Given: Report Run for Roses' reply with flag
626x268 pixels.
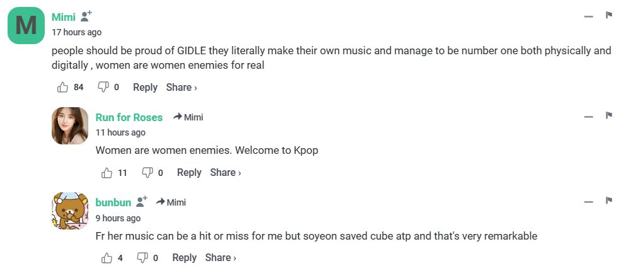Looking at the screenshot, I should [x=609, y=116].
